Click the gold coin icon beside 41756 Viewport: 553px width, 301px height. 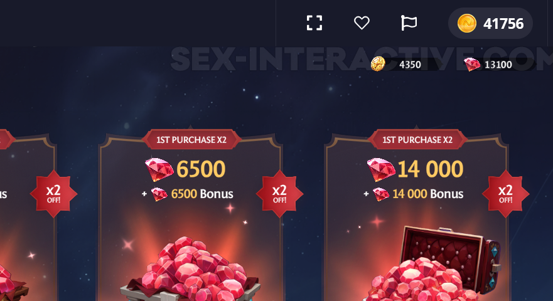point(466,23)
